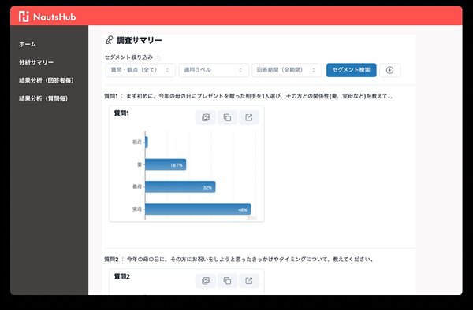This screenshot has width=473, height=310.
Task: Click the copy icon on 質問2 chart
Action: 227,281
